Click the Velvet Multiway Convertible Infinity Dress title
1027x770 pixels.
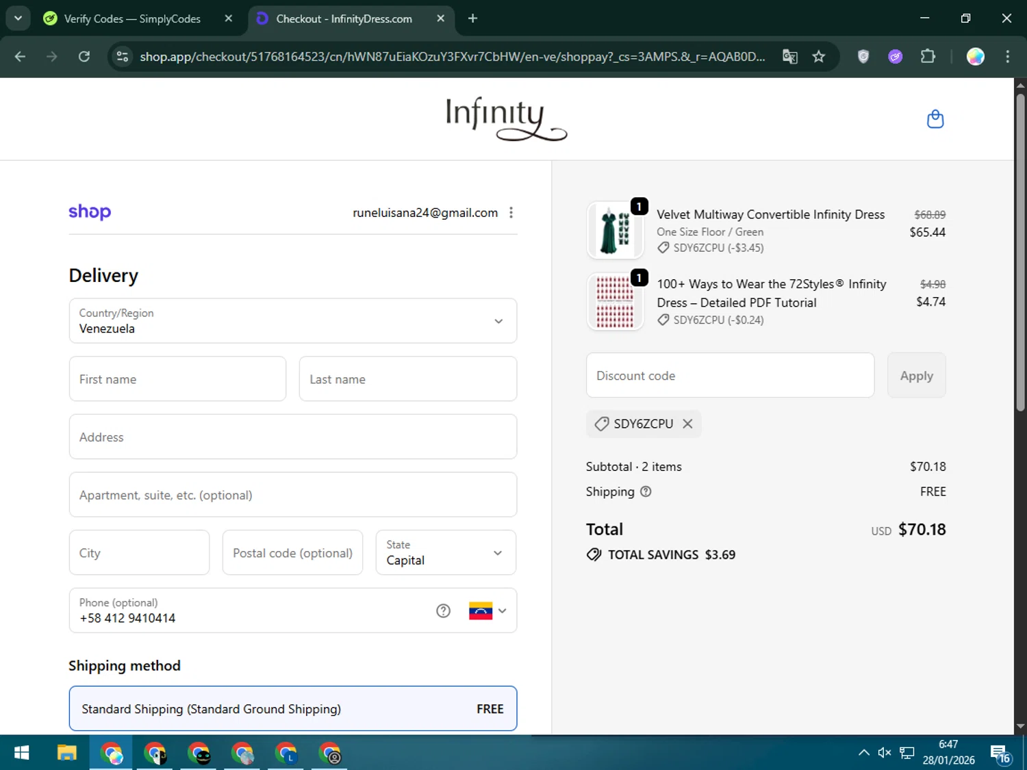pyautogui.click(x=771, y=214)
